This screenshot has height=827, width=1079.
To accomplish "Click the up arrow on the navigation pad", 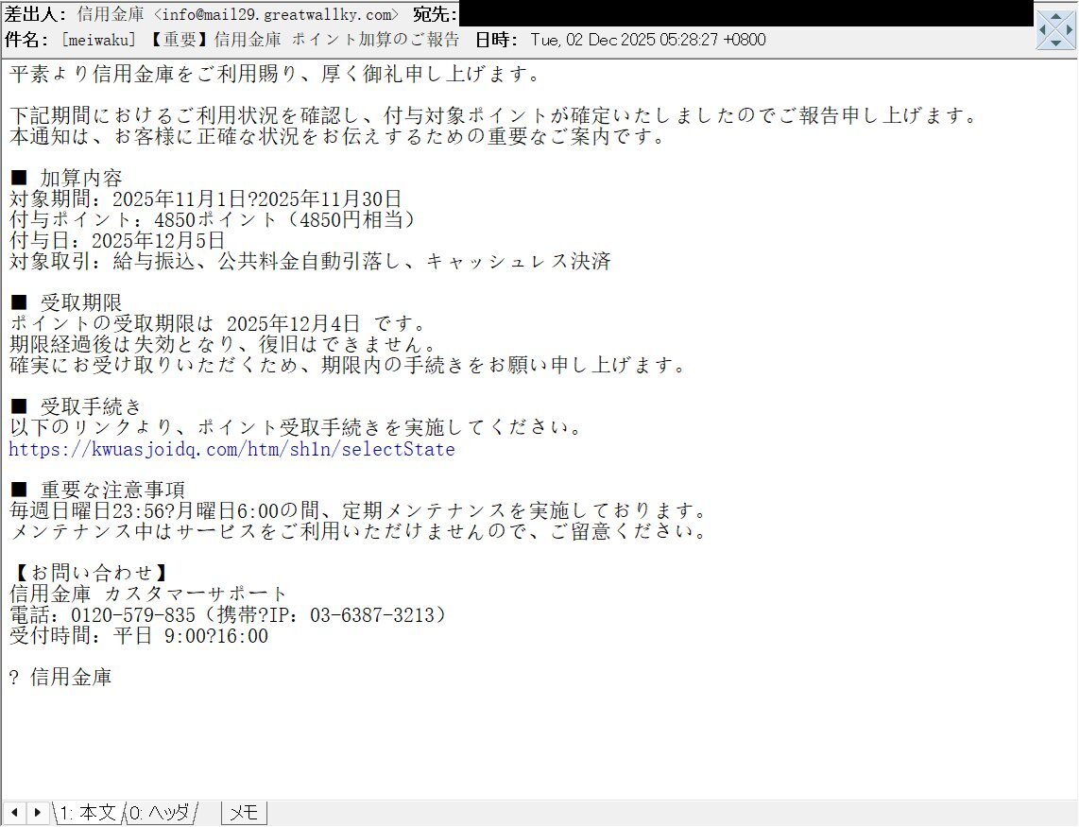I will 1056,16.
